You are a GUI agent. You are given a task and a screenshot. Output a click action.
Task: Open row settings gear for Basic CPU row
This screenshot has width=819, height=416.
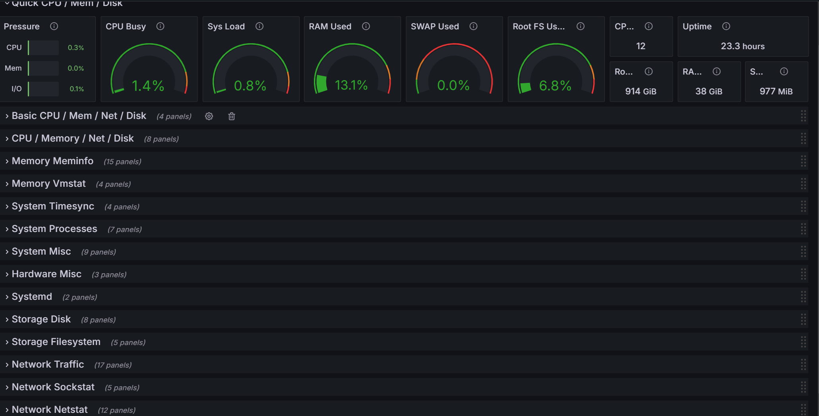click(209, 116)
